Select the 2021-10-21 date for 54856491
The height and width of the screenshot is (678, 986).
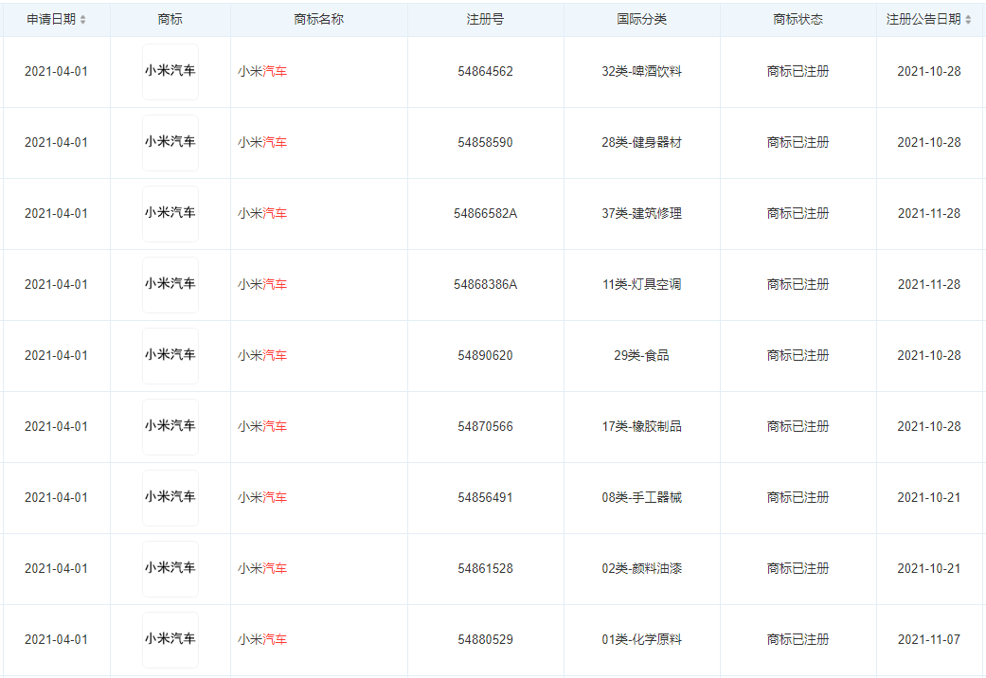929,498
